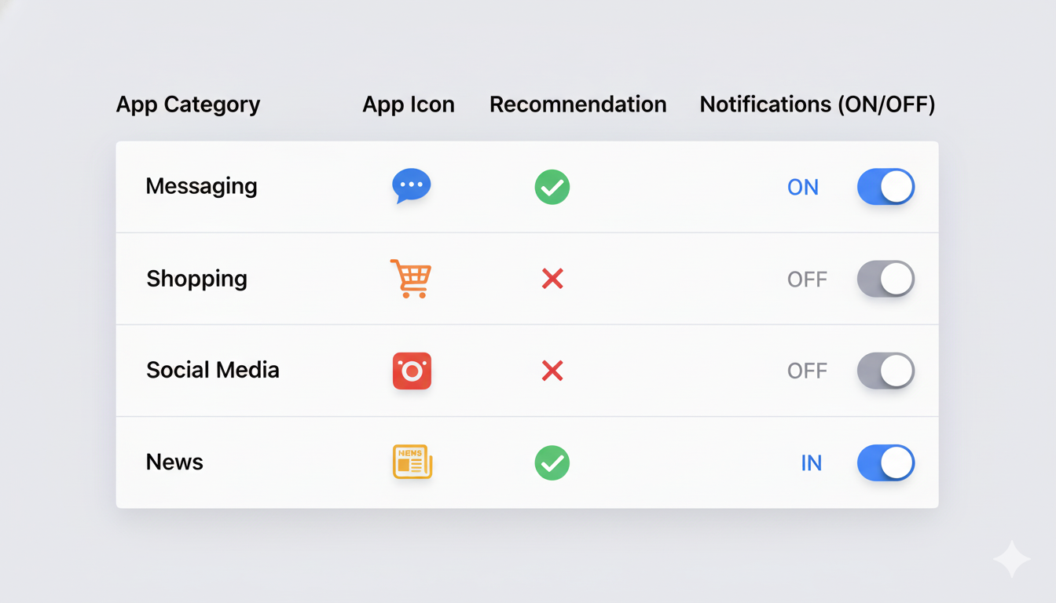Screen dimensions: 1056x603
Task: Enable Shopping notifications toggle
Action: pyautogui.click(x=885, y=279)
